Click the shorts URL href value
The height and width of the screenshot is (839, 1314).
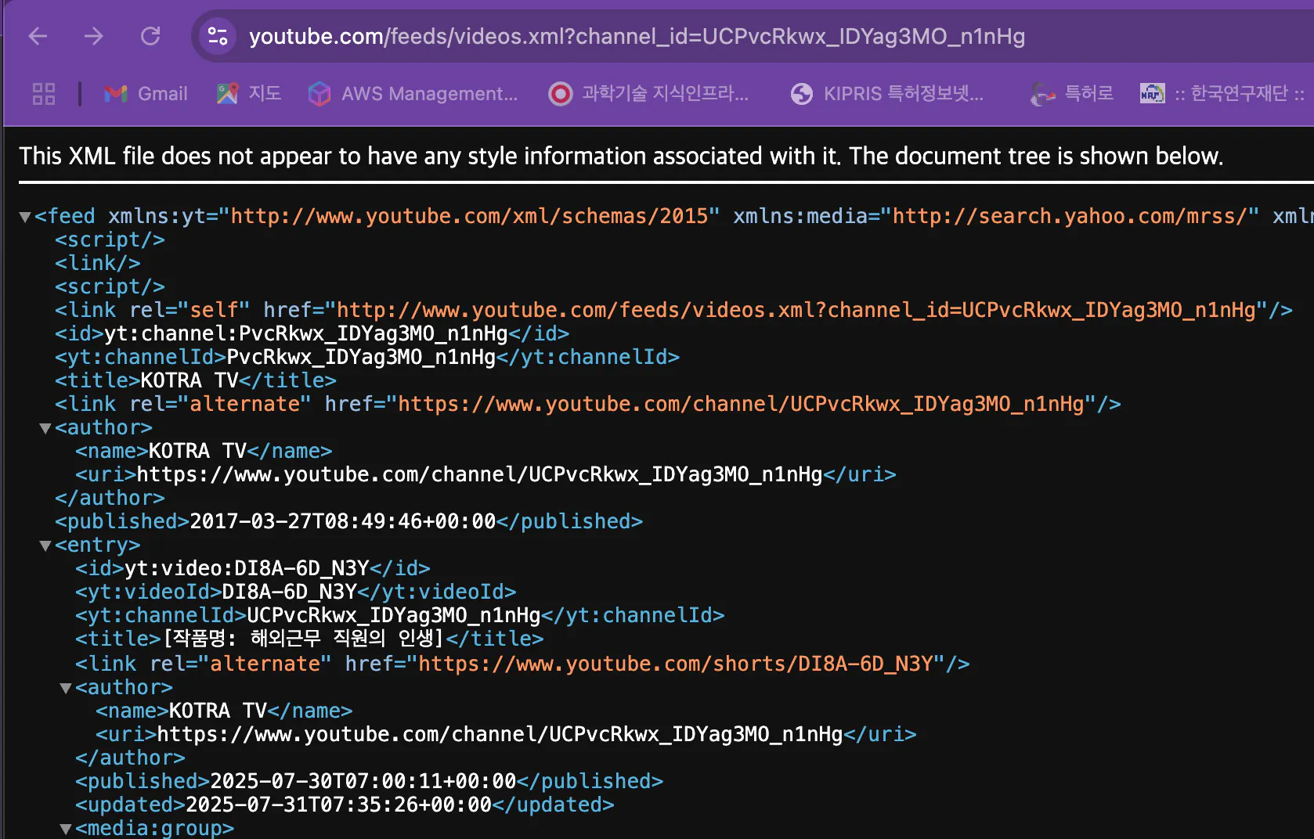click(675, 664)
